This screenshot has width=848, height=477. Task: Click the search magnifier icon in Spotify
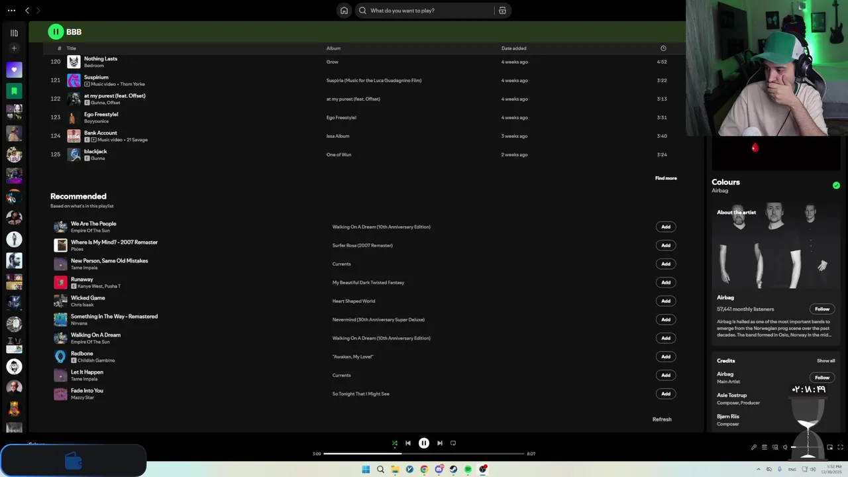[362, 11]
